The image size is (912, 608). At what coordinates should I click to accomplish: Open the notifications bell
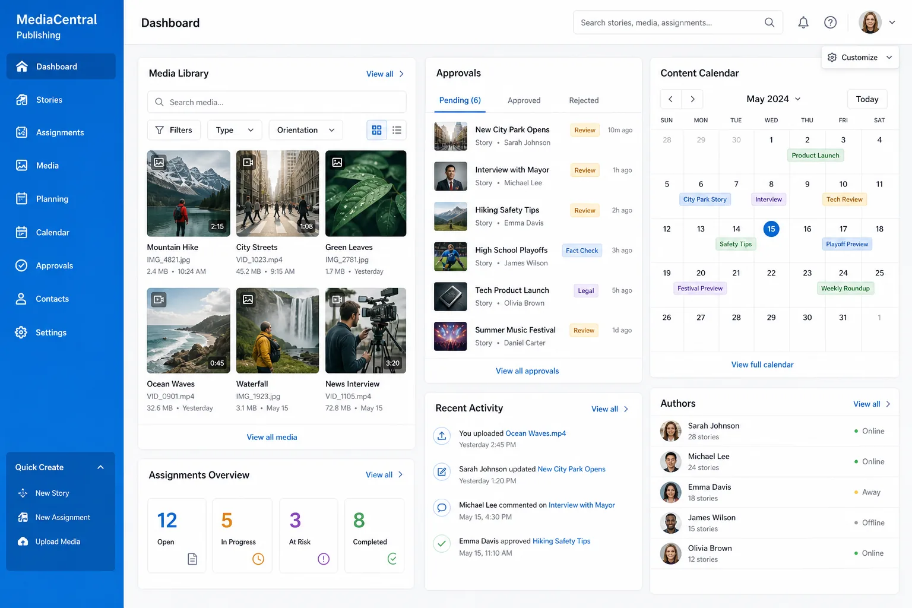tap(803, 23)
